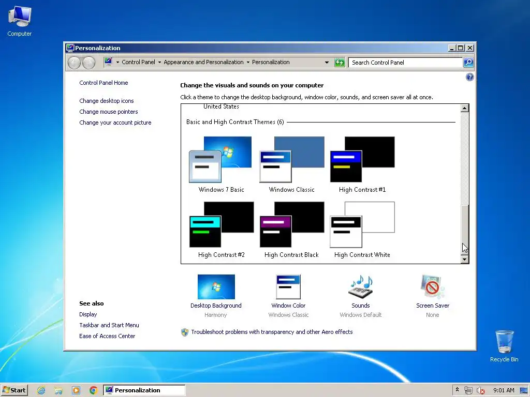Select the Windows Classic theme
530x397 pixels.
click(292, 164)
